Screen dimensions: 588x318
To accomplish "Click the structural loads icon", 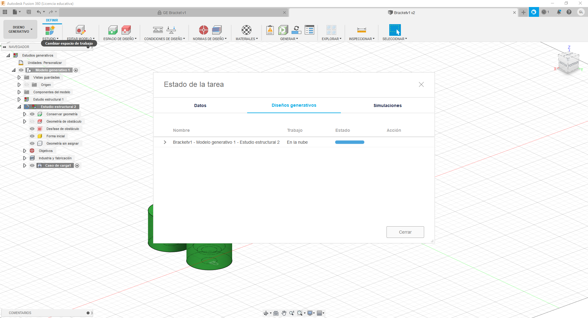I will point(171,30).
